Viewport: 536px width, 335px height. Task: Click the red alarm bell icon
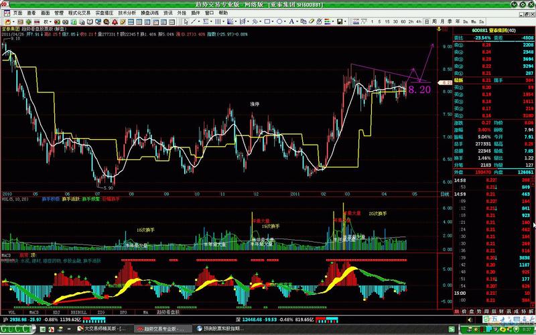point(115,22)
